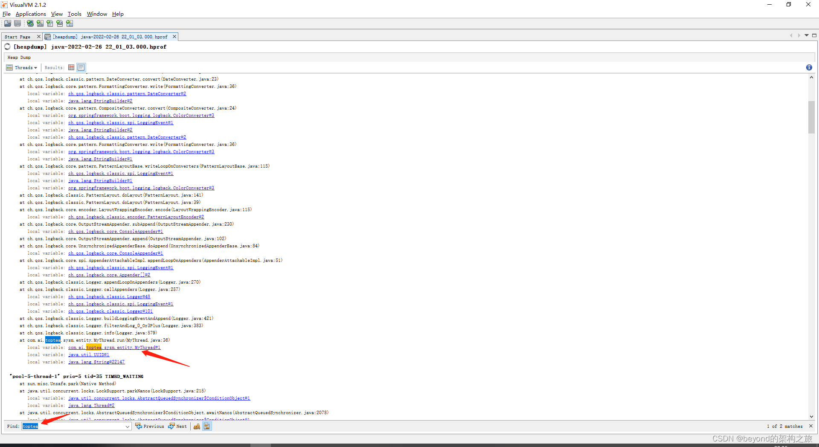Open the PatternLayoutEncoder#2 link
Image resolution: width=819 pixels, height=447 pixels.
pyautogui.click(x=136, y=217)
